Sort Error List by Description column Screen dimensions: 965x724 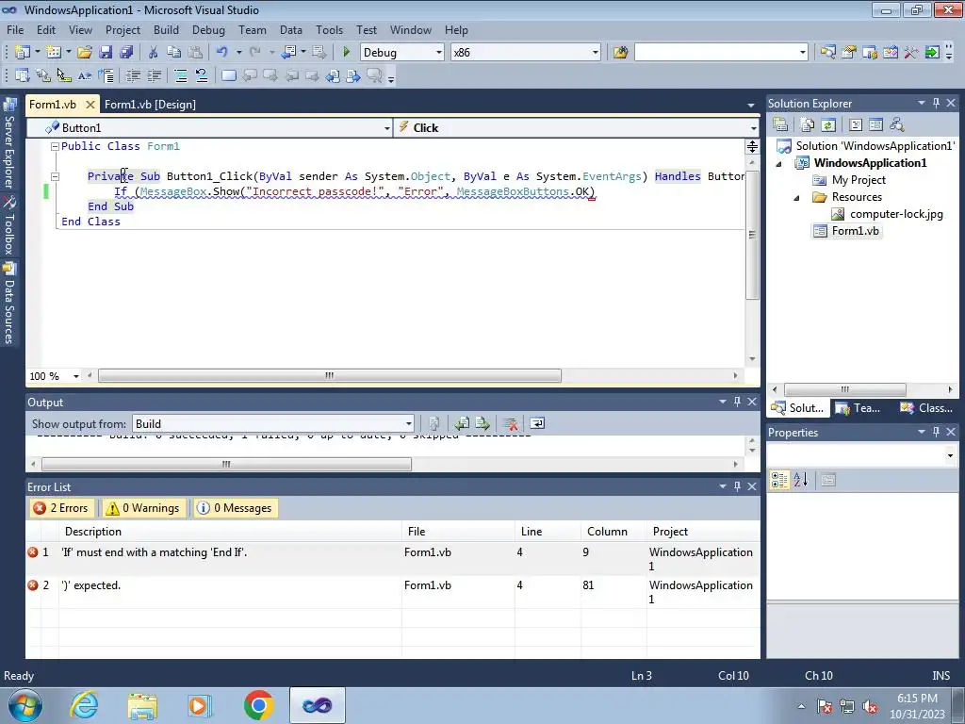(x=230, y=532)
